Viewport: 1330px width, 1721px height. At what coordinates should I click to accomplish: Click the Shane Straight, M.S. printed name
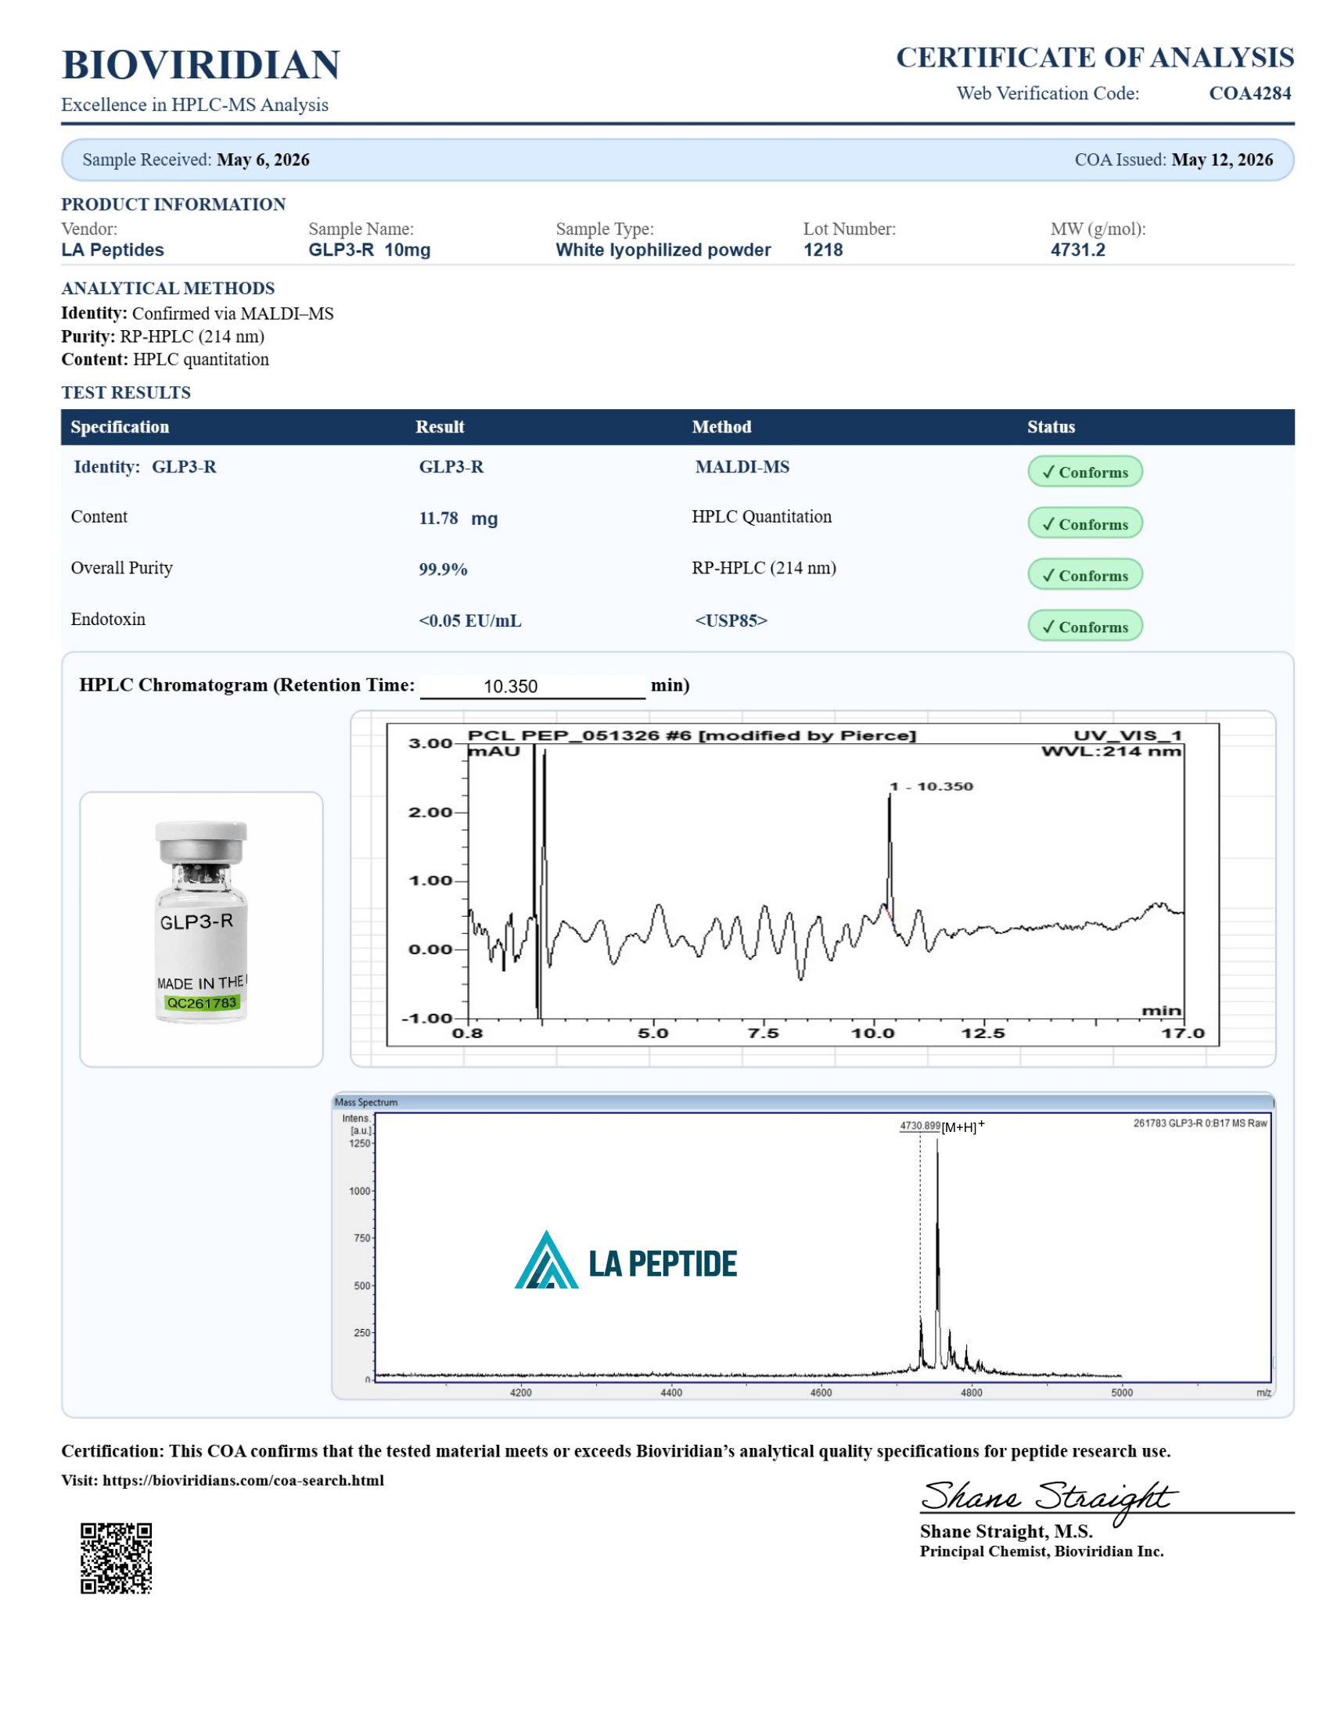coord(1005,1531)
